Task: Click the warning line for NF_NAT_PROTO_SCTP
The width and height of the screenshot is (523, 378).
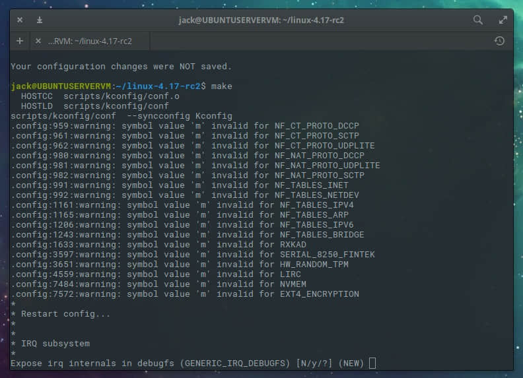Action: click(x=188, y=175)
